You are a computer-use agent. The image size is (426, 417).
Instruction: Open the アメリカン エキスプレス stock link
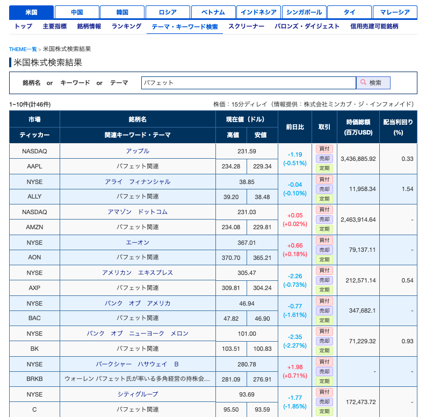coord(138,273)
